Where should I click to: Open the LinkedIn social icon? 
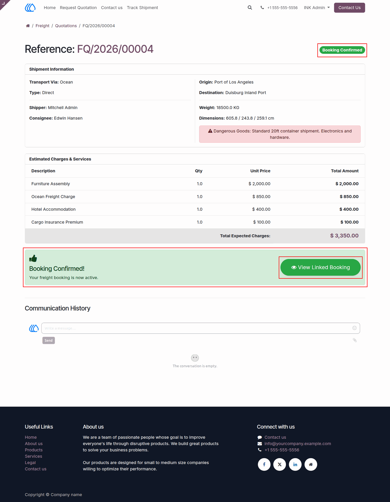295,464
